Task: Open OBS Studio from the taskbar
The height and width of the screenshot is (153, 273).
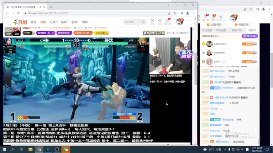Action: 57,149
